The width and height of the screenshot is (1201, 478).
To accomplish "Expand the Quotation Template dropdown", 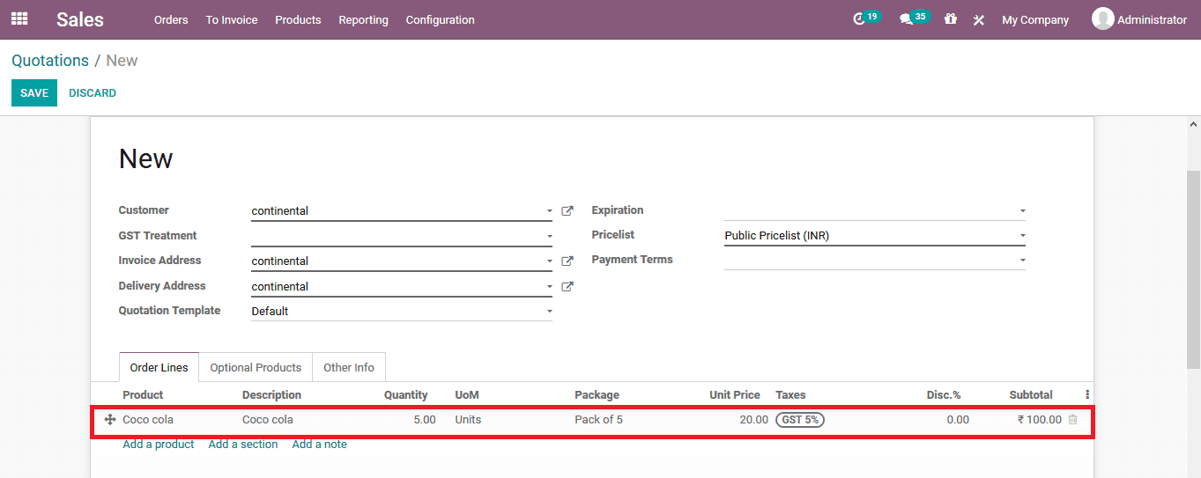I will (549, 312).
